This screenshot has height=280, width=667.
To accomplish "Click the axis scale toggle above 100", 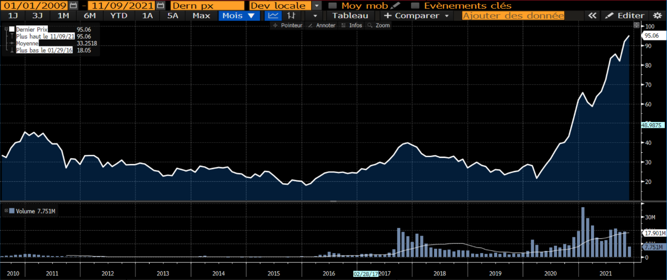I will pyautogui.click(x=636, y=24).
